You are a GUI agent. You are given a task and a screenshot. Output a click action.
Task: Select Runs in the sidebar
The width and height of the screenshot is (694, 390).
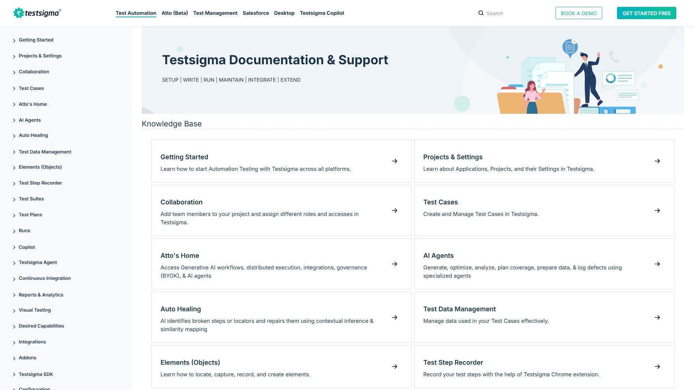tap(25, 231)
